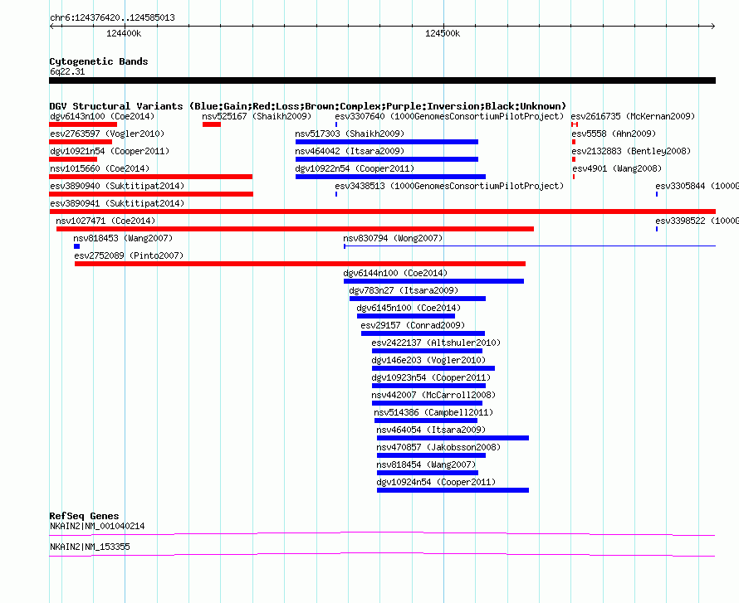Select the nsv525167 (Shaikh2009) red bar
The height and width of the screenshot is (603, 739).
212,124
